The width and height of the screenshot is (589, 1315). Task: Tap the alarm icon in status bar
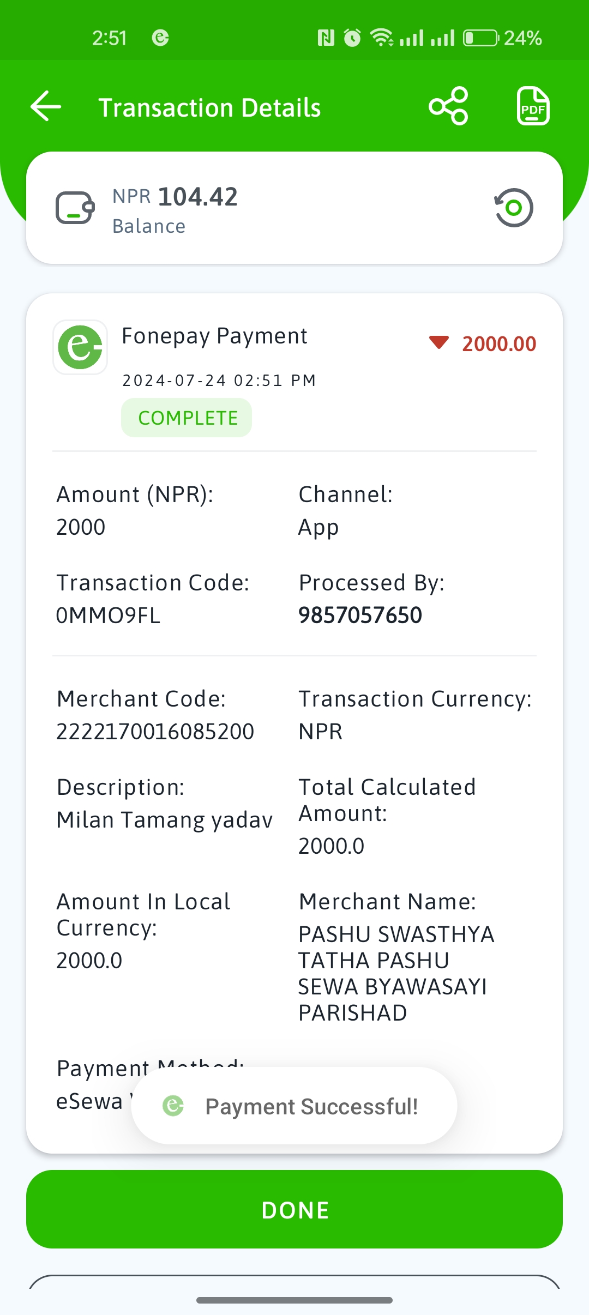352,38
